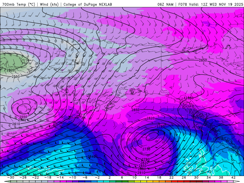Click the 2880 label directly above the 2910 label

142,169
